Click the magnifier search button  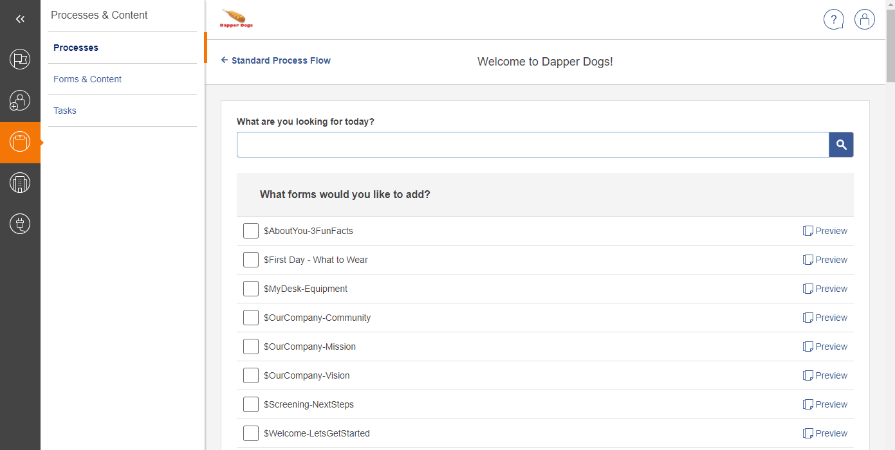click(x=841, y=145)
